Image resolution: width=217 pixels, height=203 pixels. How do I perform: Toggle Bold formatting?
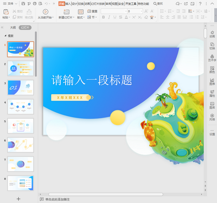click(x=104, y=17)
